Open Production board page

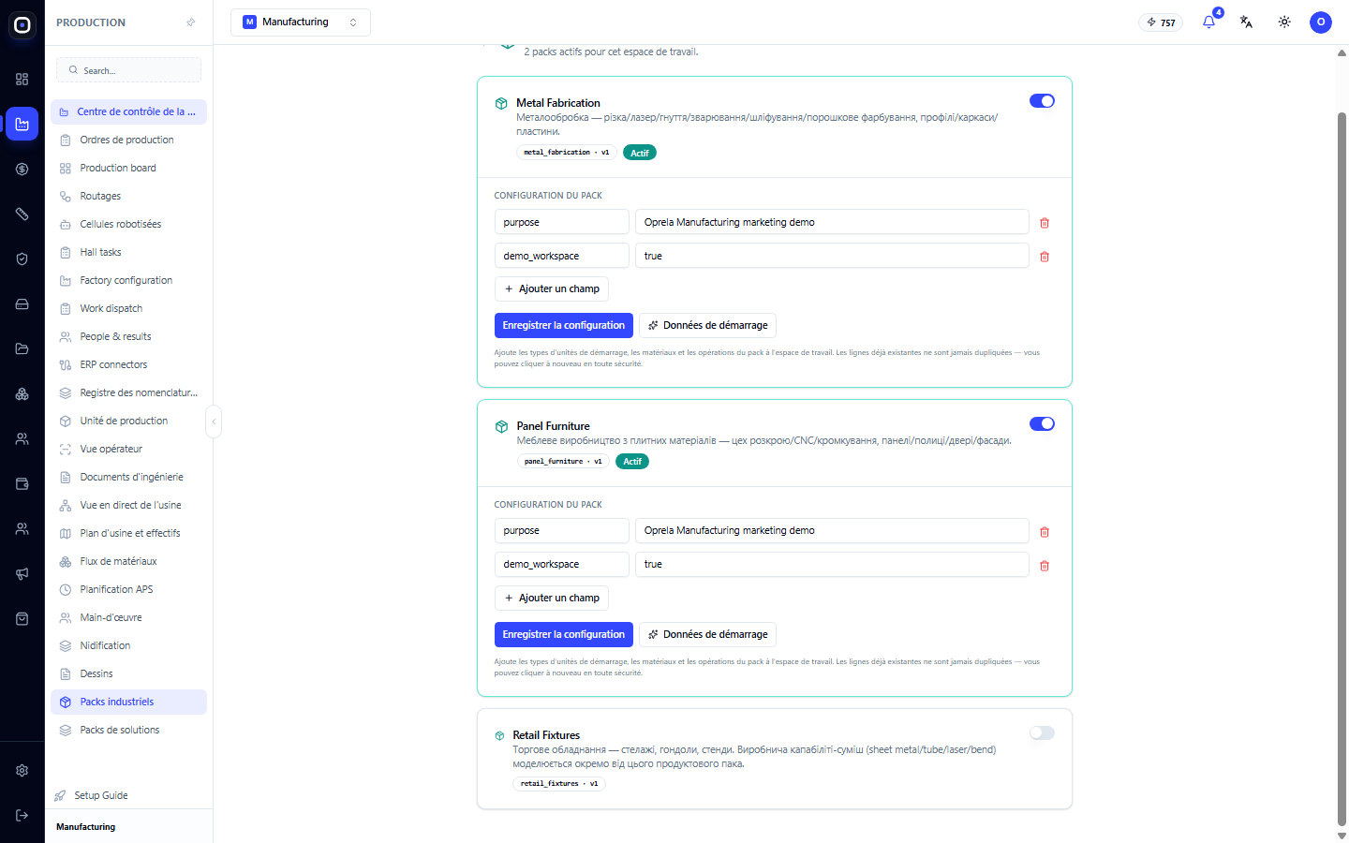[128, 168]
